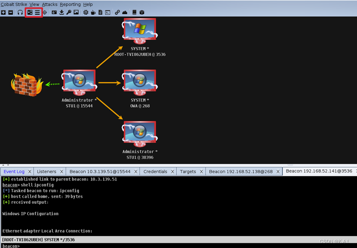
Task: Open the View menu
Action: tap(34, 4)
